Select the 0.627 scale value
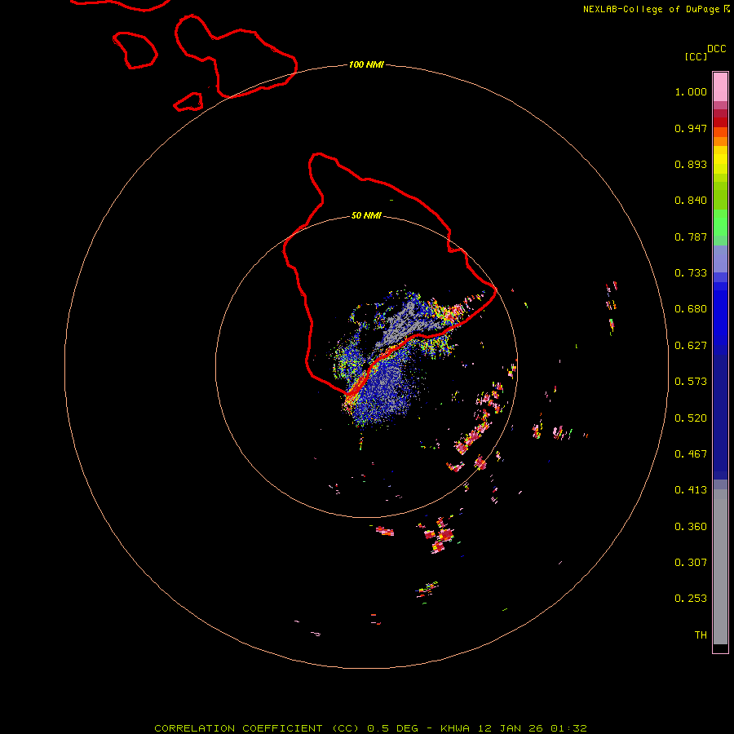The image size is (734, 734). point(691,346)
